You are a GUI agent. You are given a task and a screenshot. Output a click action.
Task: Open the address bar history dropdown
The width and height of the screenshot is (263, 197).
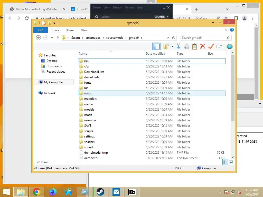tap(168, 38)
